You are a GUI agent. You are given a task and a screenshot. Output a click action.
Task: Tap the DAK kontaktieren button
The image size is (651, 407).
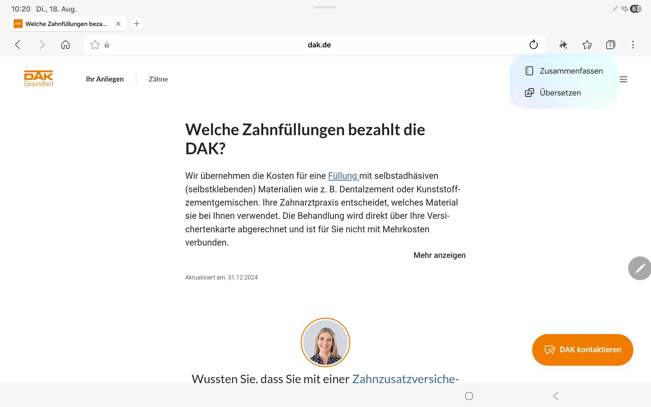point(583,350)
